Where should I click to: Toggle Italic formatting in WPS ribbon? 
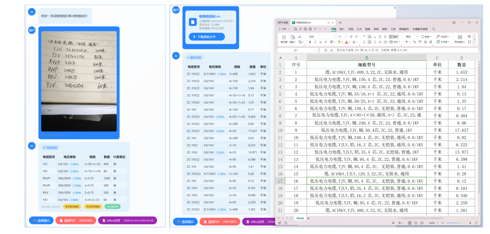coord(315,42)
